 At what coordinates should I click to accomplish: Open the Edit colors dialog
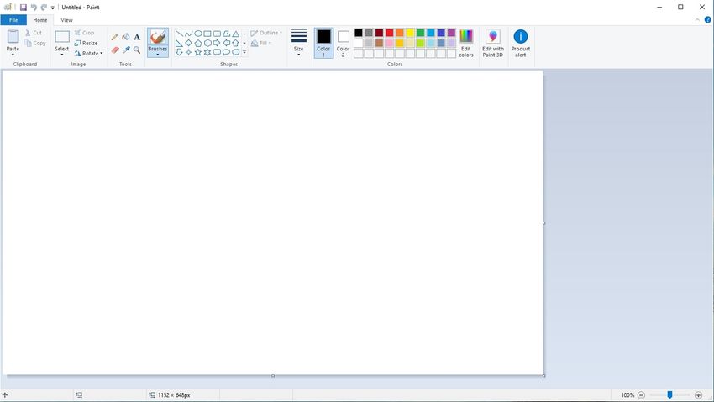466,42
